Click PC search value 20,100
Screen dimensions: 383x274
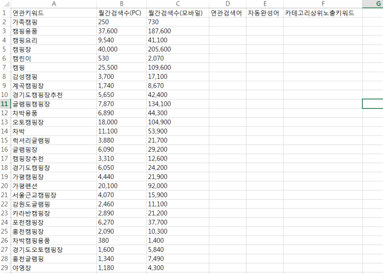coord(122,186)
